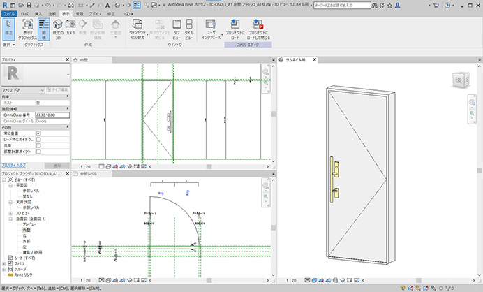Arrange views with Tile Views icon

click(189, 29)
